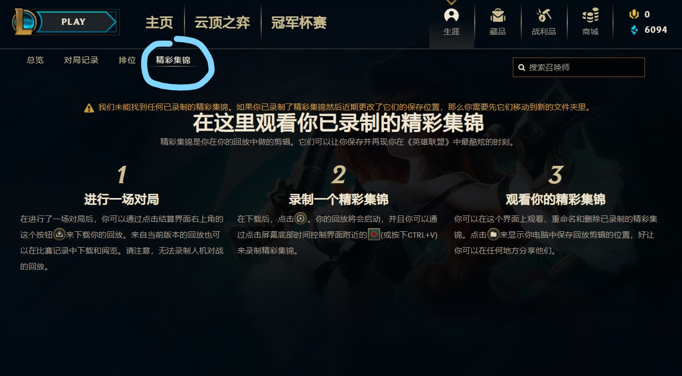The width and height of the screenshot is (682, 376).
Task: Click the folder icon in step 3
Action: (493, 233)
